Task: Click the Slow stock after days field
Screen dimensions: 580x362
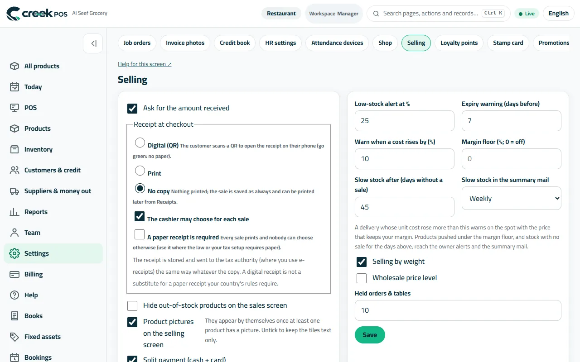Action: pos(405,207)
